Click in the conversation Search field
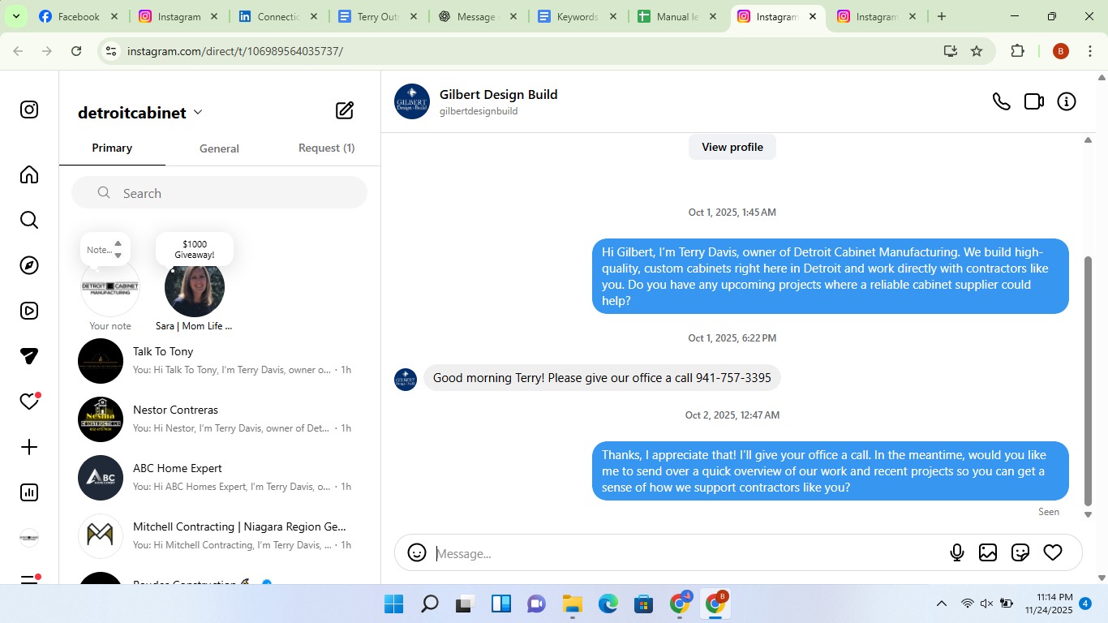Screen dimensions: 1108x623 coord(219,193)
